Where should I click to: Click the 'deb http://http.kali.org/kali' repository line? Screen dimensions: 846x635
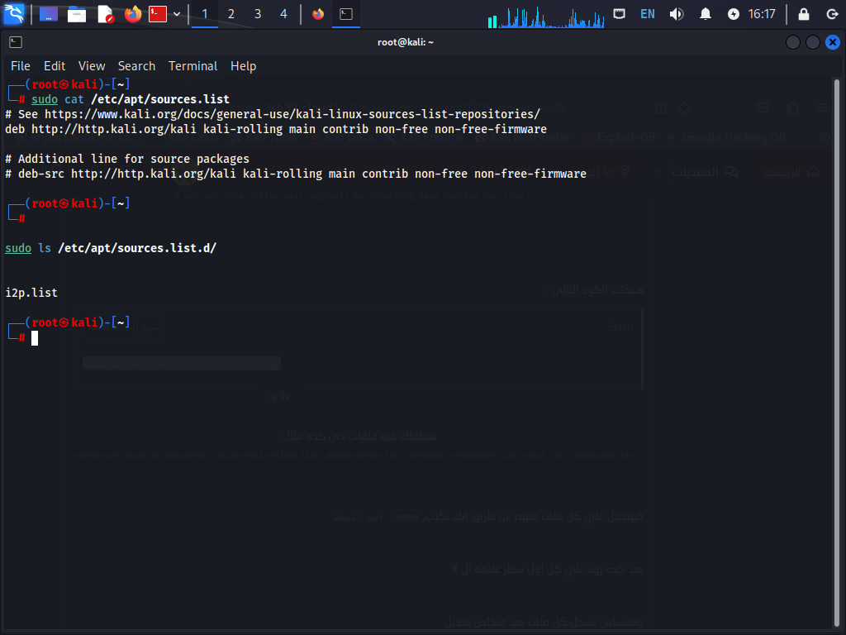276,129
